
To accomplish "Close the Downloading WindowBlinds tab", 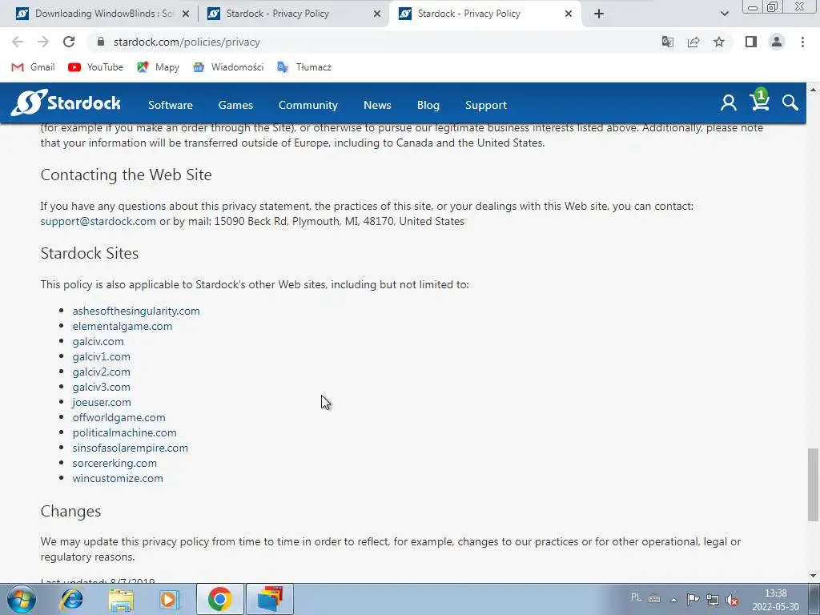I will point(186,14).
